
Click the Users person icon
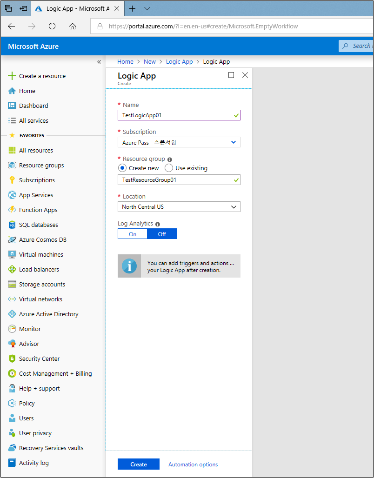(12, 418)
